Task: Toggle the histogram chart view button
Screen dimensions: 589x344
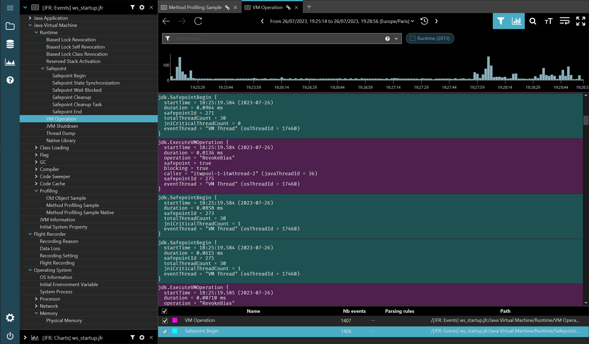Action: tap(517, 21)
